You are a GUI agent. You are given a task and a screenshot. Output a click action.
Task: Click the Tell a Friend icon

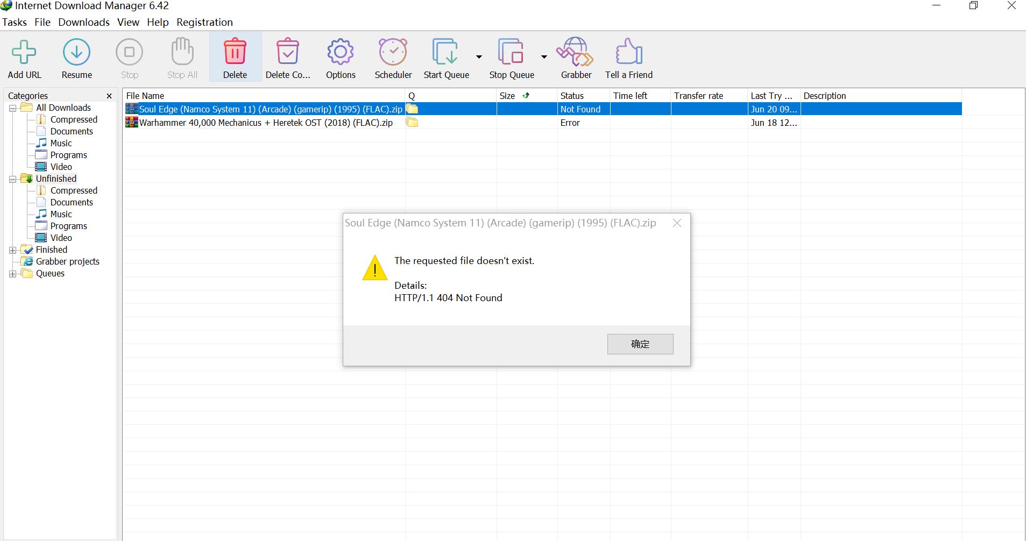coord(628,53)
